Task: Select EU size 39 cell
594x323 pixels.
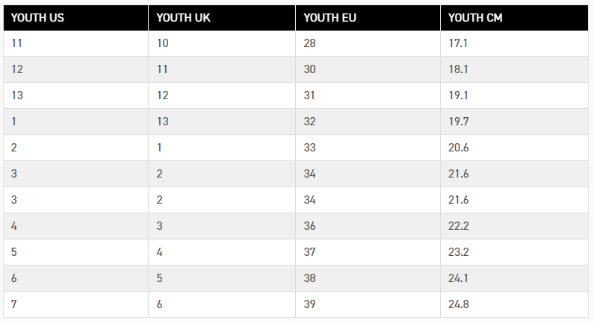Action: 368,304
